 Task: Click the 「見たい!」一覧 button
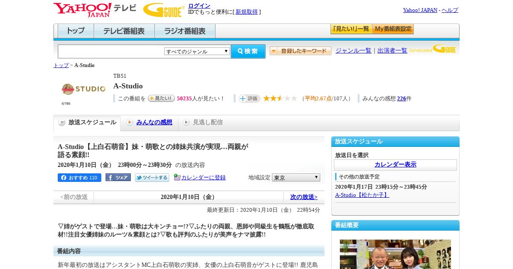[351, 29]
